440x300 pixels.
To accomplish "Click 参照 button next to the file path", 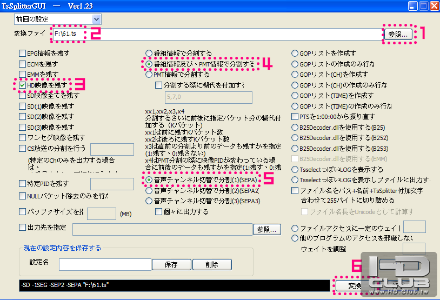I will 398,34.
